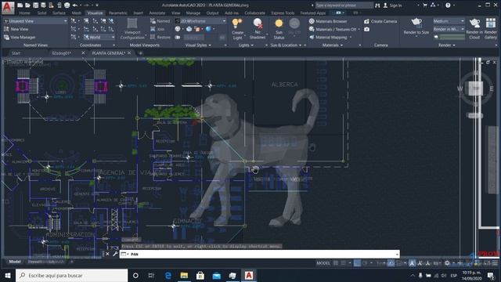Viewport: 501px width, 282px height.
Task: Click the Help question mark icon
Action: [448, 5]
